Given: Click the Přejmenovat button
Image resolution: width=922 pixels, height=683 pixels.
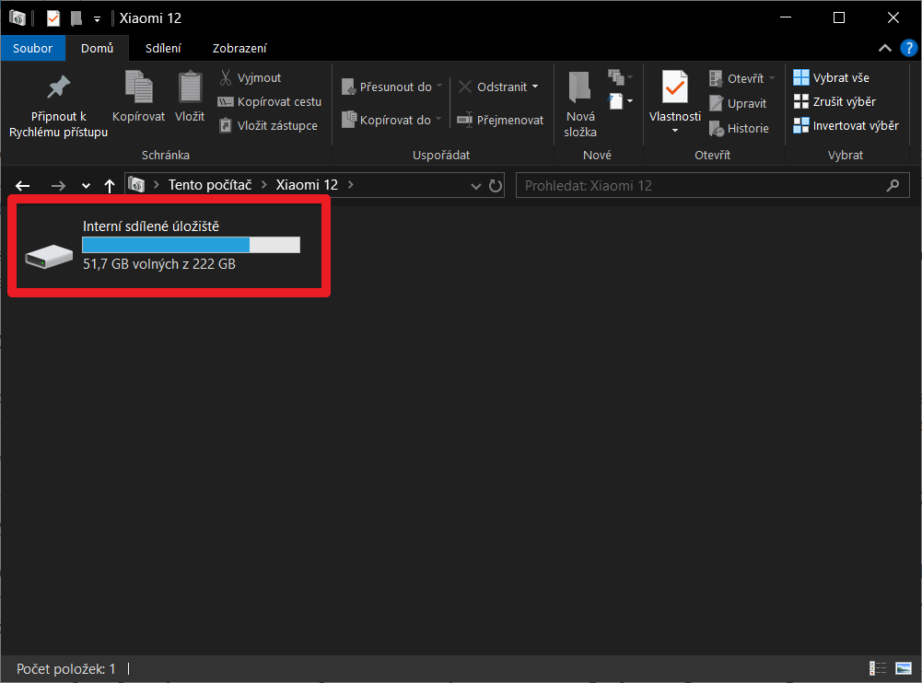Looking at the screenshot, I should 500,120.
